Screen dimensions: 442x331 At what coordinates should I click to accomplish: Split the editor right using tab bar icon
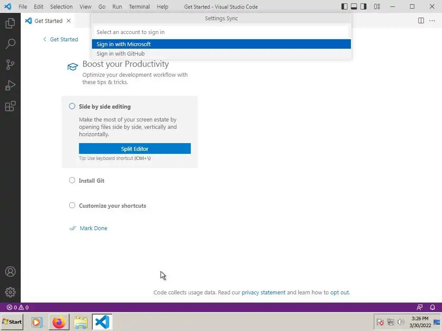[x=421, y=21]
